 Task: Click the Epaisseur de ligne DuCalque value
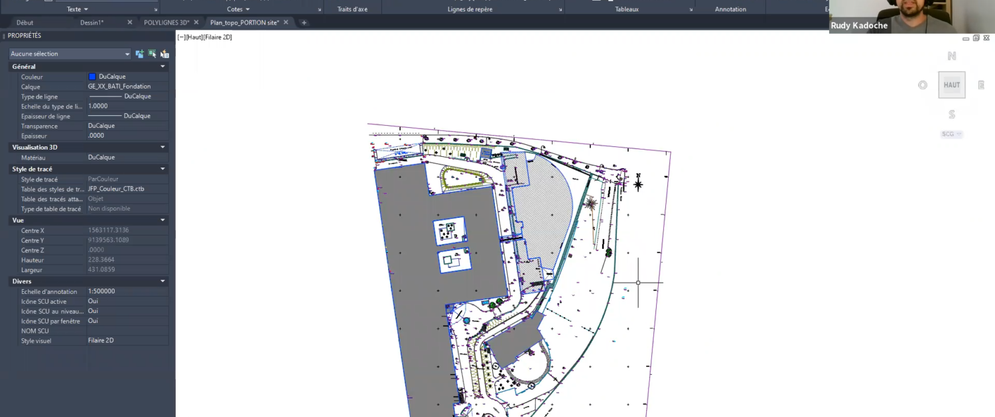point(127,116)
